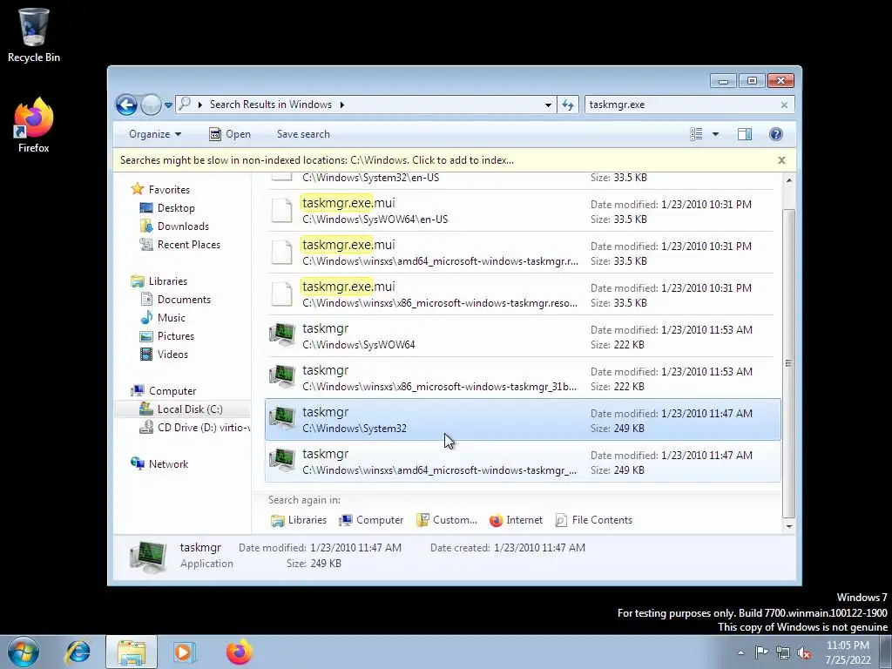Dismiss the yellow search info bar

tap(781, 160)
